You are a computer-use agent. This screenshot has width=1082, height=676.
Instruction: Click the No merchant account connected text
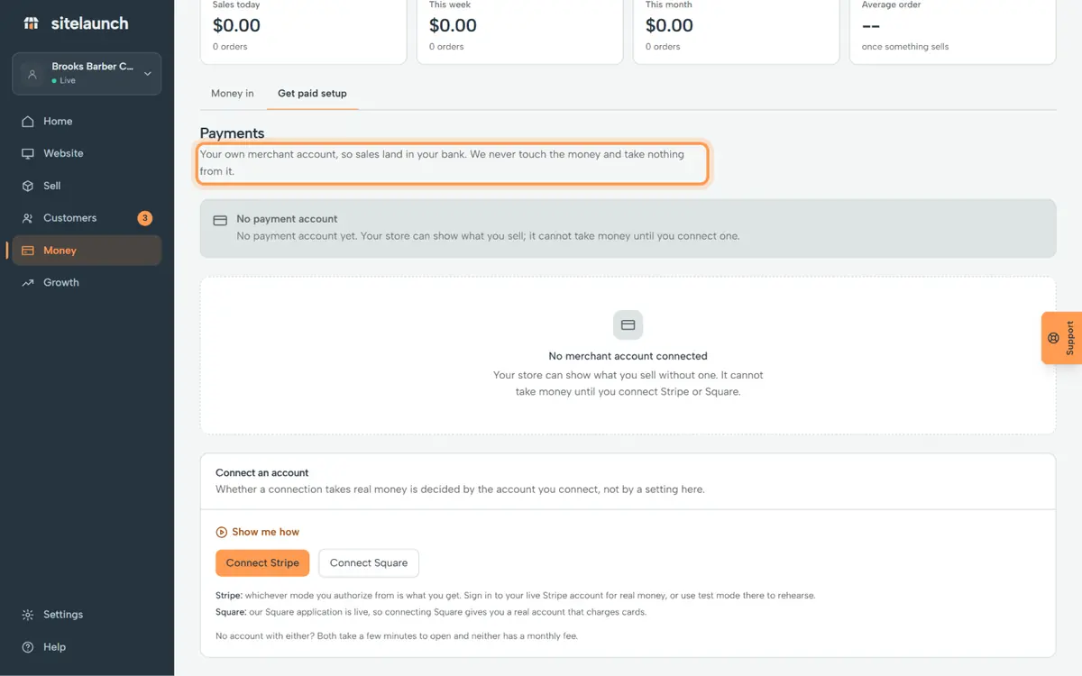coord(628,356)
